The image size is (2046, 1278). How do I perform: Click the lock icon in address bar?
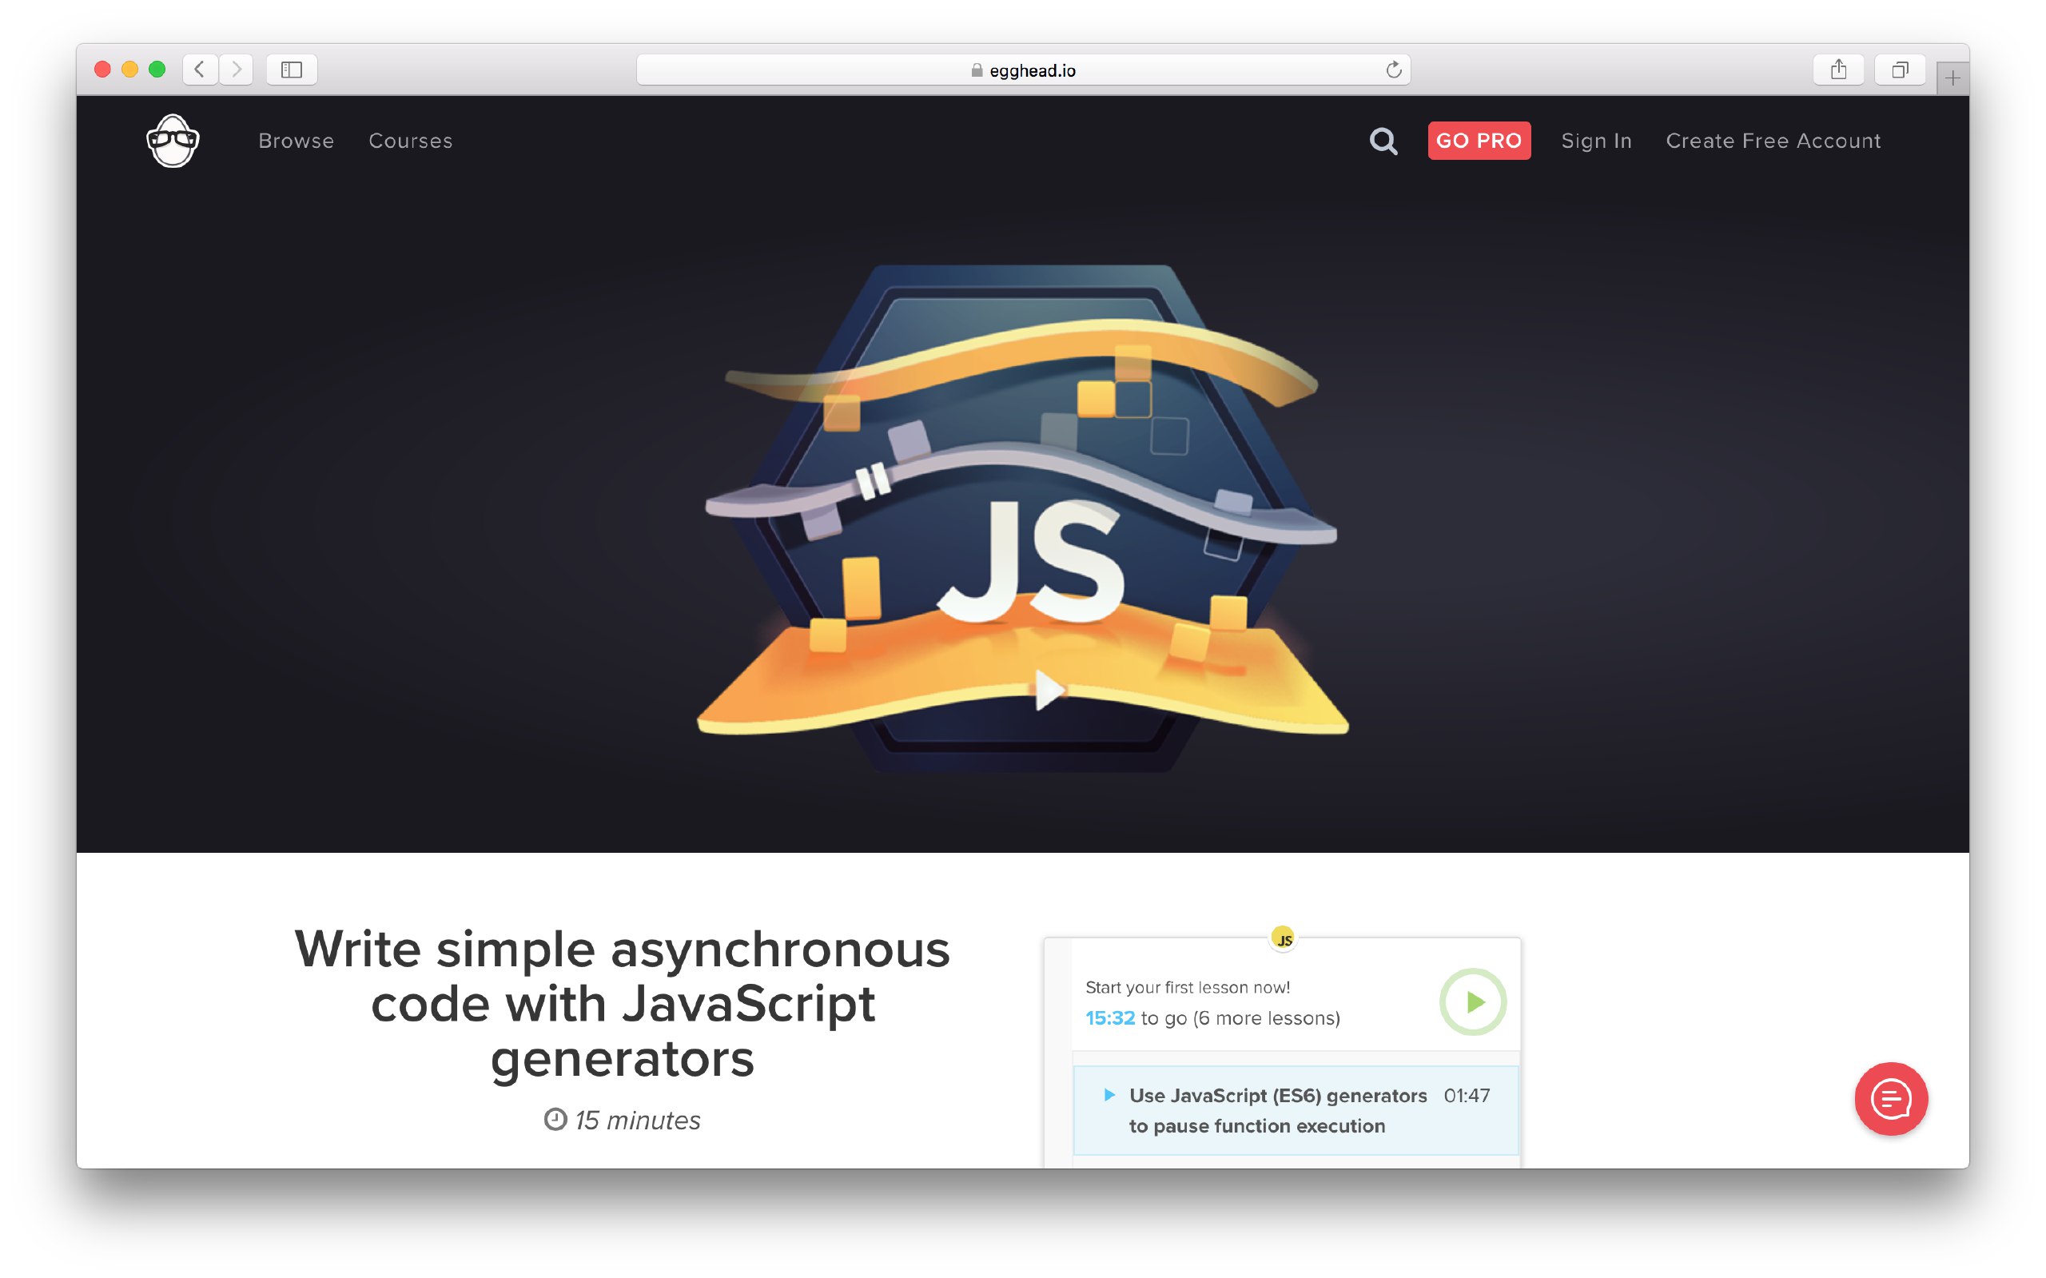point(977,70)
